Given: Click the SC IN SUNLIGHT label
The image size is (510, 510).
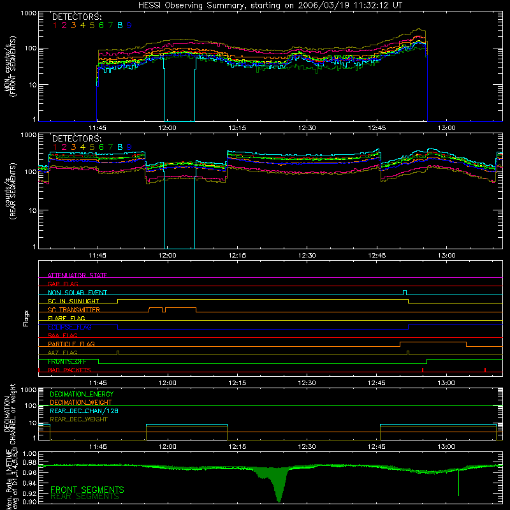Looking at the screenshot, I should tap(73, 301).
